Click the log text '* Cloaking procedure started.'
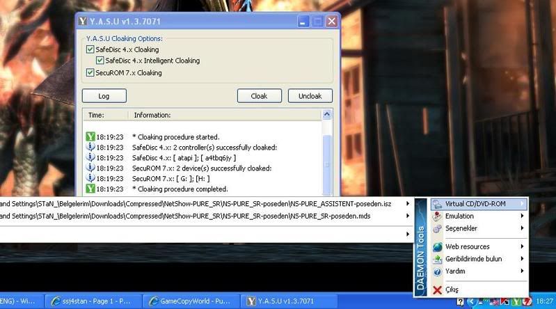 click(176, 137)
